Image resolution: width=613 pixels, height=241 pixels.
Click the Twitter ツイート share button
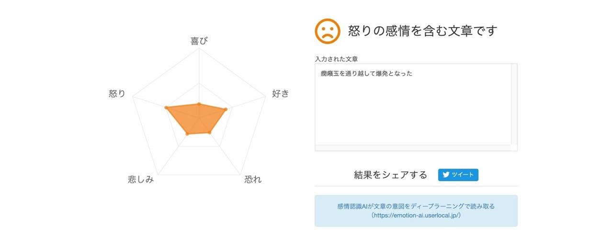[458, 175]
